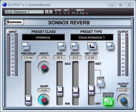Maximize the SonnoxReverb window
The height and width of the screenshot is (112, 136).
pyautogui.click(x=120, y=5)
